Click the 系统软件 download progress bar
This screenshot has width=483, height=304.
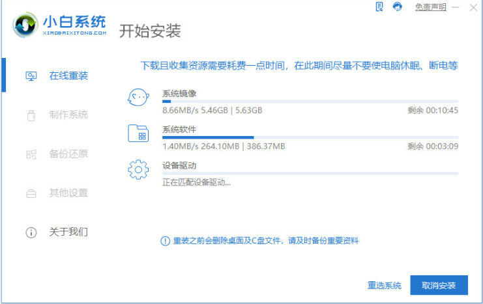click(x=310, y=137)
